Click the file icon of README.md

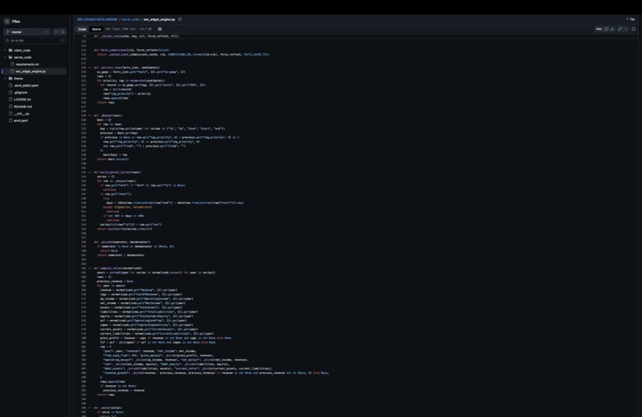pyautogui.click(x=10, y=107)
